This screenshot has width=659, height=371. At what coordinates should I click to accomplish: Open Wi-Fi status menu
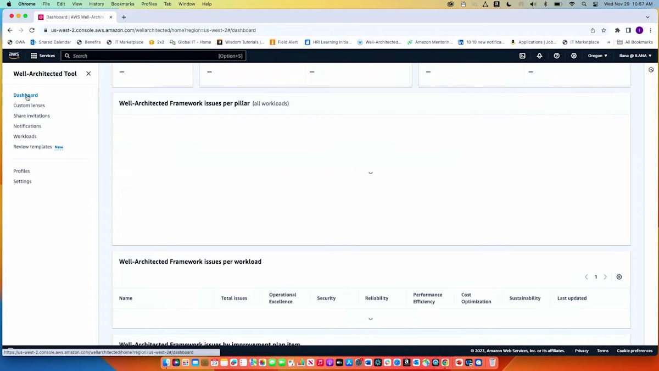[x=572, y=4]
